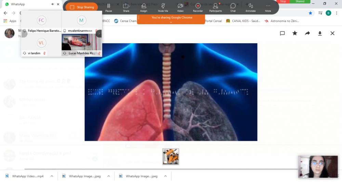Open the More options menu
Viewport: 342px width, 182px height.
[268, 7]
